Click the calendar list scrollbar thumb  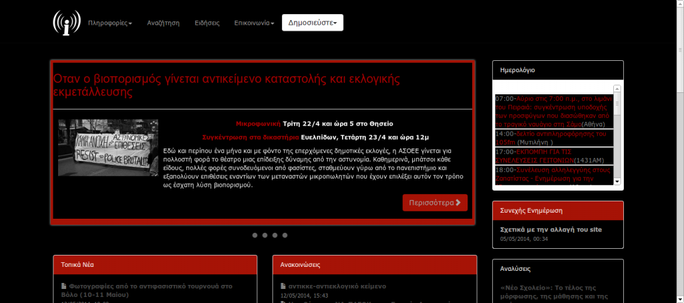(617, 104)
